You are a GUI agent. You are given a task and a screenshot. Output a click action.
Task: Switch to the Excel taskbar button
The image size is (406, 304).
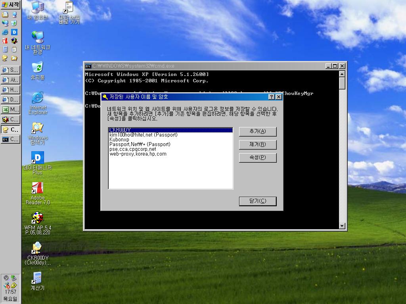[10, 110]
